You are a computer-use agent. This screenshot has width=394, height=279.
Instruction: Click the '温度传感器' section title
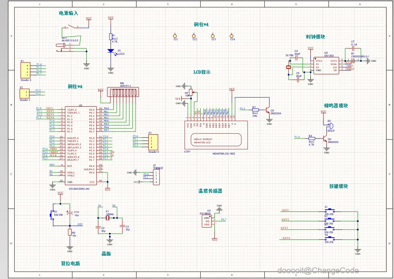coord(210,191)
